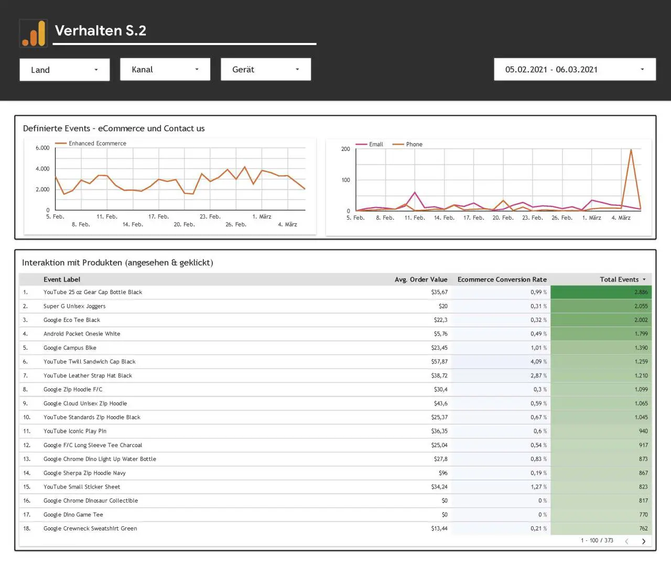Click the Total Events sort arrow
The image size is (671, 575).
tap(644, 279)
